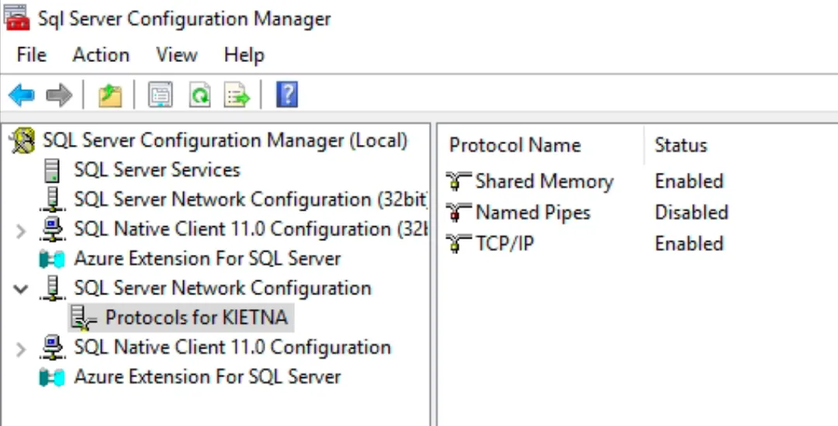Select the Shared Memory protocol row
The width and height of the screenshot is (838, 426).
coord(544,182)
